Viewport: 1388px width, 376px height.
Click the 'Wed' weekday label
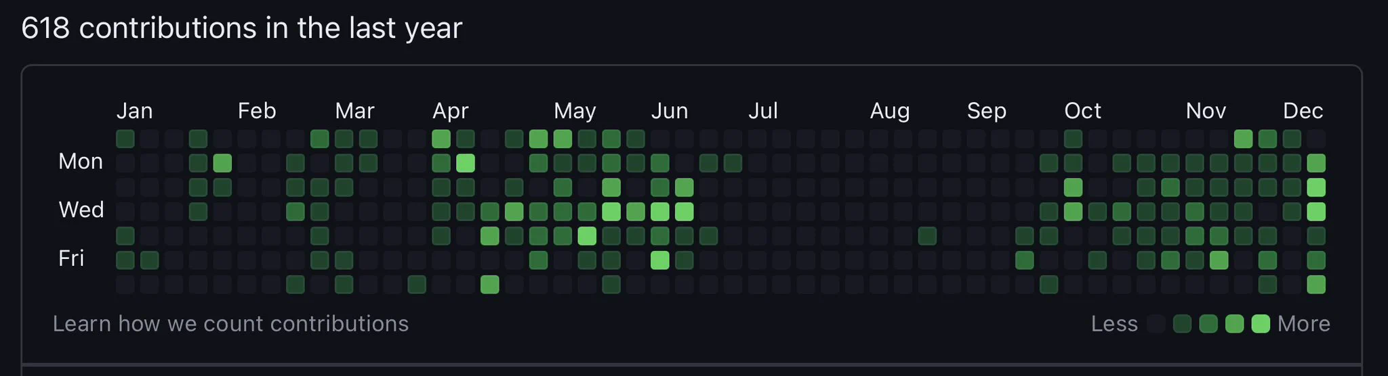coord(81,210)
